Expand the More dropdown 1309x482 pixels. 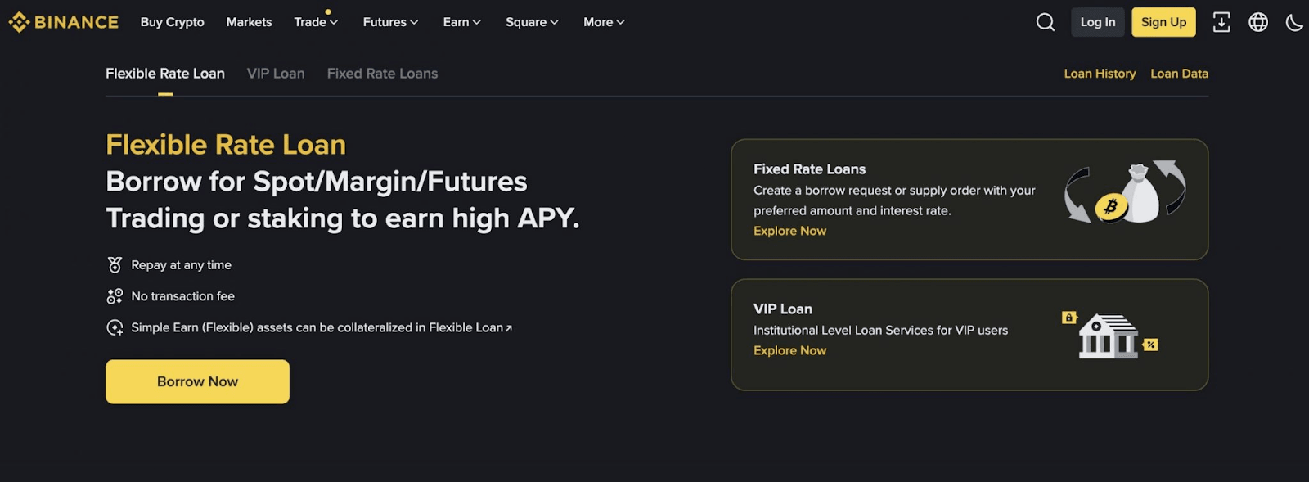click(x=605, y=22)
